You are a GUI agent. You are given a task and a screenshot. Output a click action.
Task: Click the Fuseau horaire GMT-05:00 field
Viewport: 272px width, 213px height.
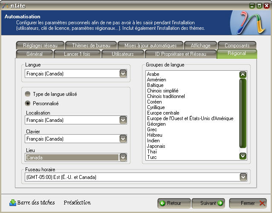pyautogui.click(x=136, y=177)
